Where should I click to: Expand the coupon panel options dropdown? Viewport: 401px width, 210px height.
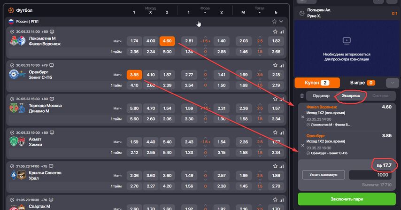pos(392,83)
